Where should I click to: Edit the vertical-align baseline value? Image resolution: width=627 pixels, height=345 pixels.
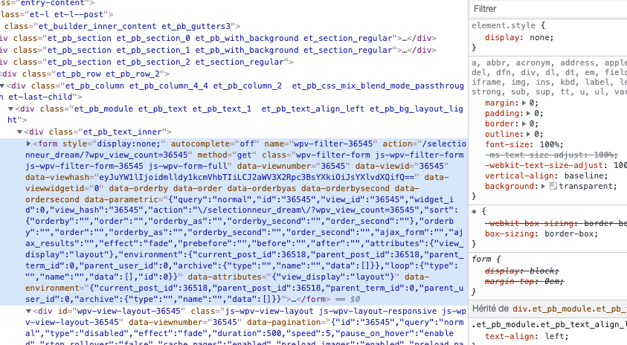pyautogui.click(x=583, y=175)
